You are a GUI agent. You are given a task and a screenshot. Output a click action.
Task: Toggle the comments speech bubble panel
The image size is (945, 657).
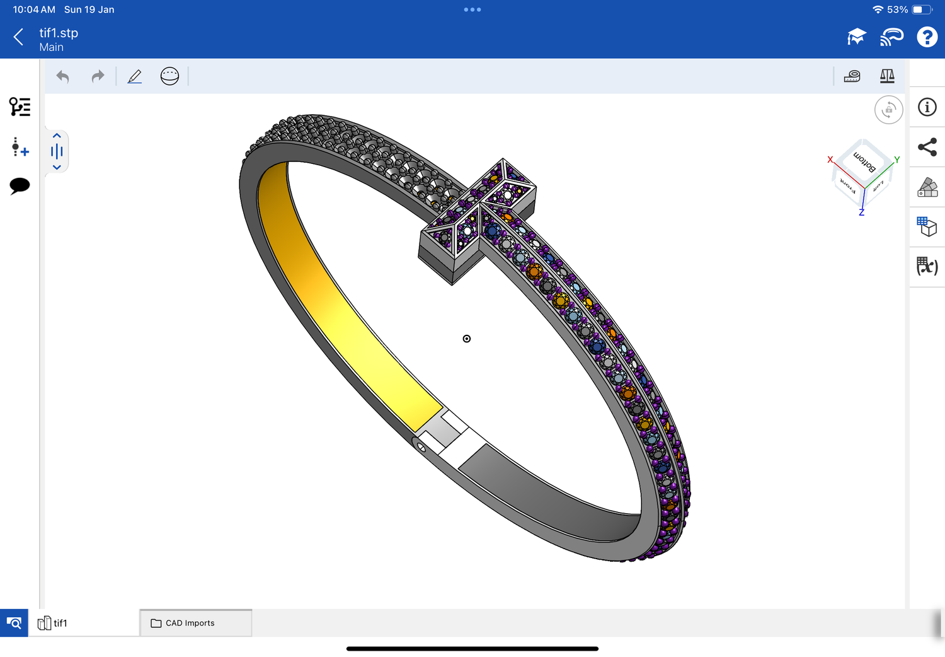pyautogui.click(x=20, y=185)
